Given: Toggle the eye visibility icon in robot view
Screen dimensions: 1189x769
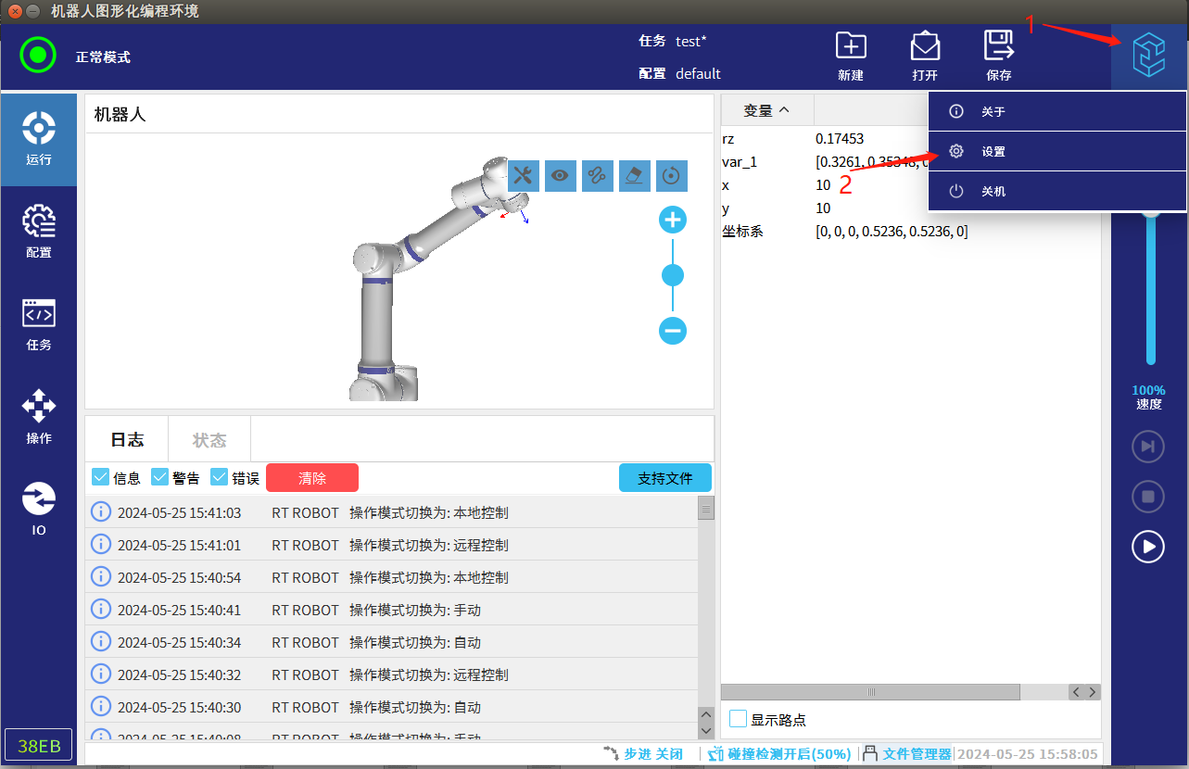Looking at the screenshot, I should [561, 176].
